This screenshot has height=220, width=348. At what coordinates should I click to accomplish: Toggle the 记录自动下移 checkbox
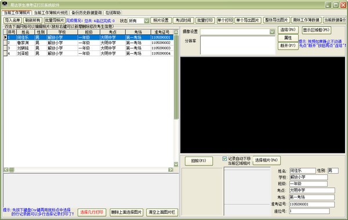224,159
